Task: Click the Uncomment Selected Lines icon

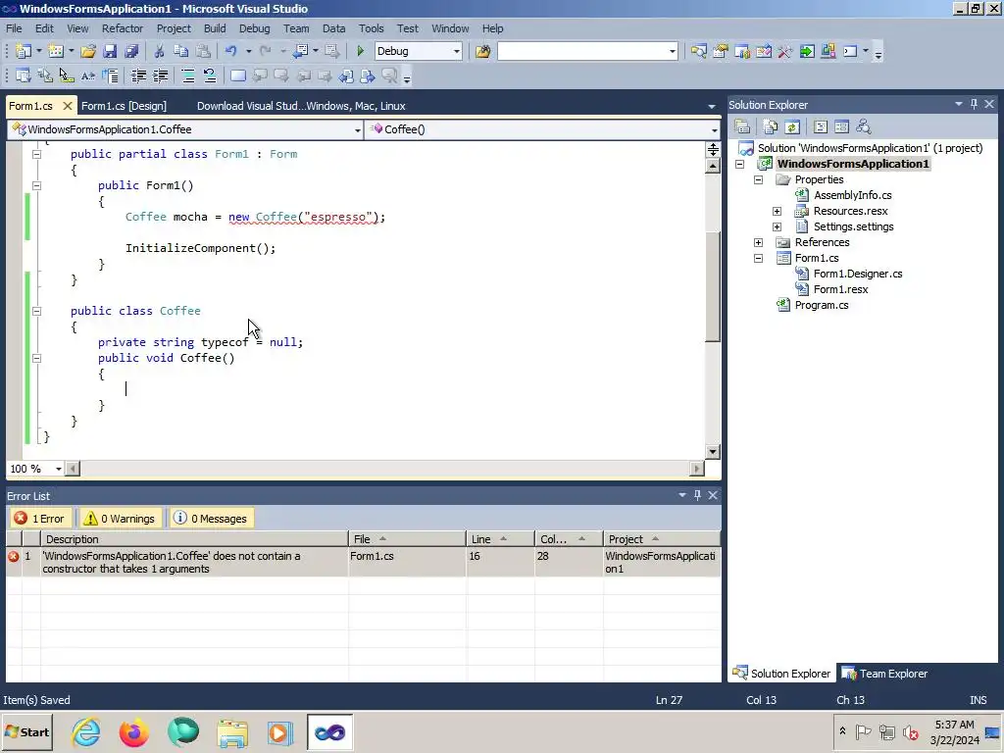Action: (210, 76)
